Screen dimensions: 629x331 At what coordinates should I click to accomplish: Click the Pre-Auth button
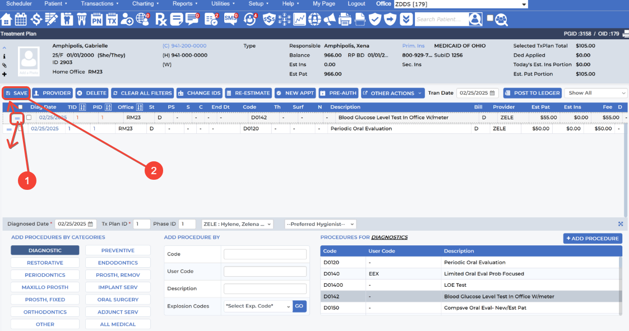339,93
